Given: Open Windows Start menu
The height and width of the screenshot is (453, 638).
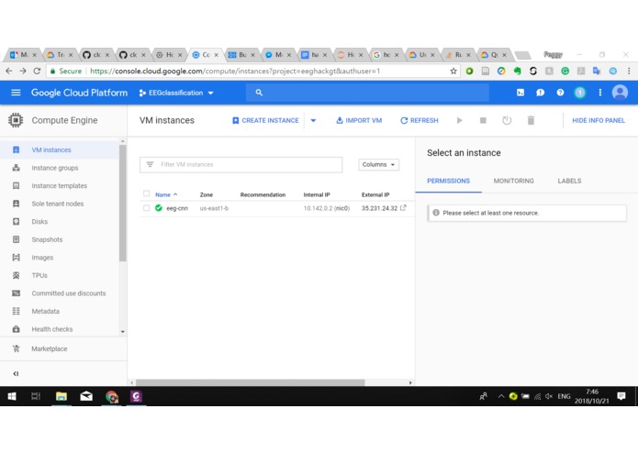Looking at the screenshot, I should click(12, 396).
